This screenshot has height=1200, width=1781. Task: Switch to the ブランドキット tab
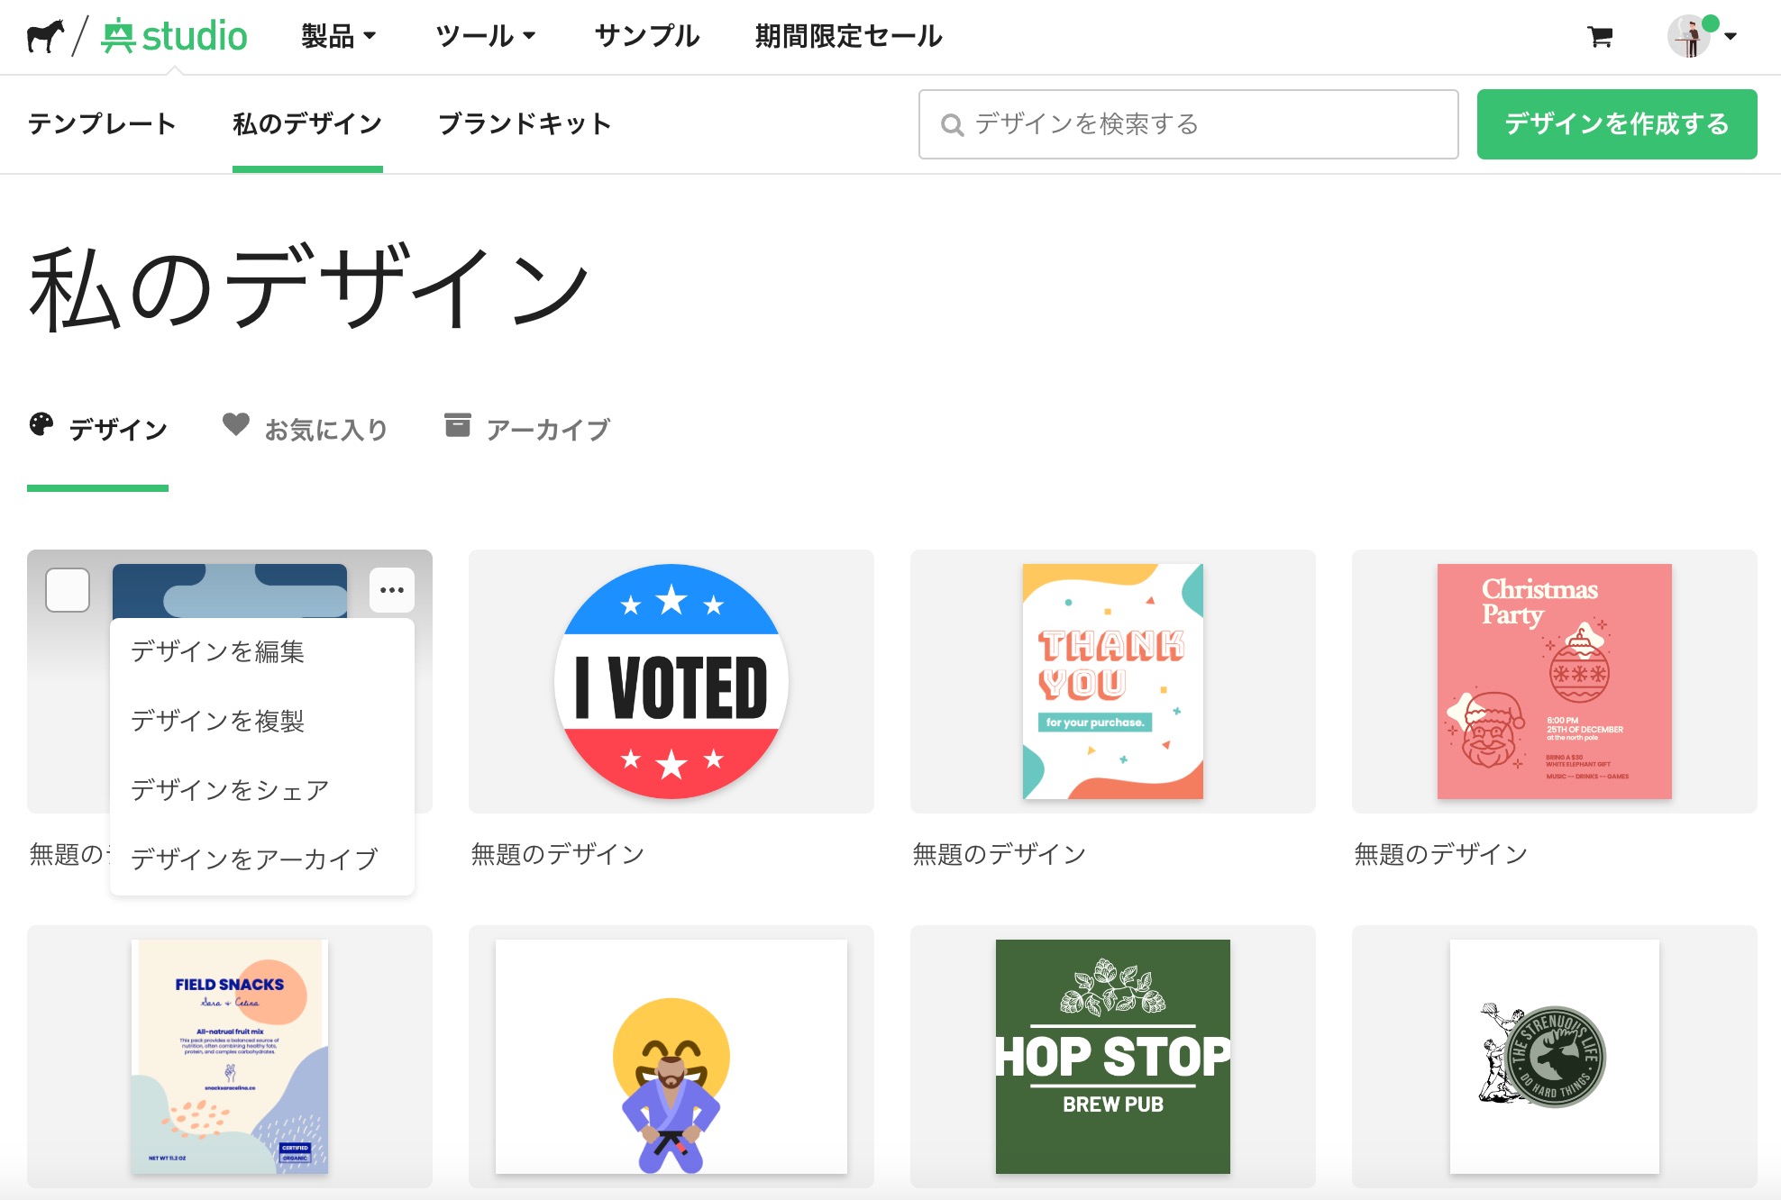point(525,124)
